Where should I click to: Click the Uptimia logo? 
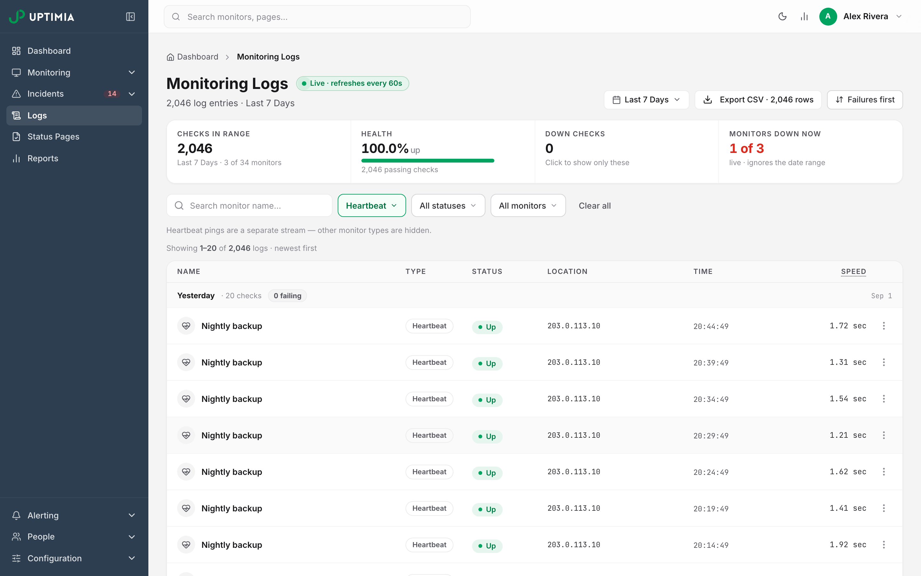click(x=42, y=16)
